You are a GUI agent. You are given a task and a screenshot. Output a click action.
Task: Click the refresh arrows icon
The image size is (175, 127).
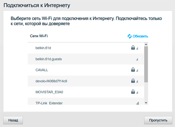click(x=129, y=36)
